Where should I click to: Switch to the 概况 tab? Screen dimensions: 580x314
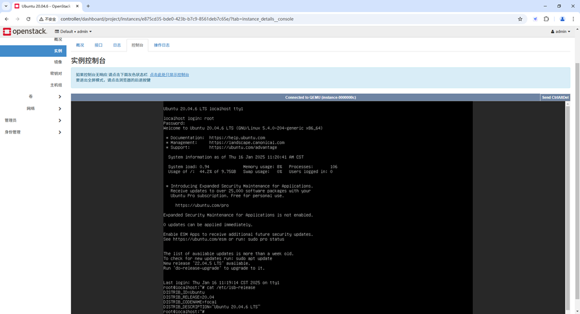point(80,45)
